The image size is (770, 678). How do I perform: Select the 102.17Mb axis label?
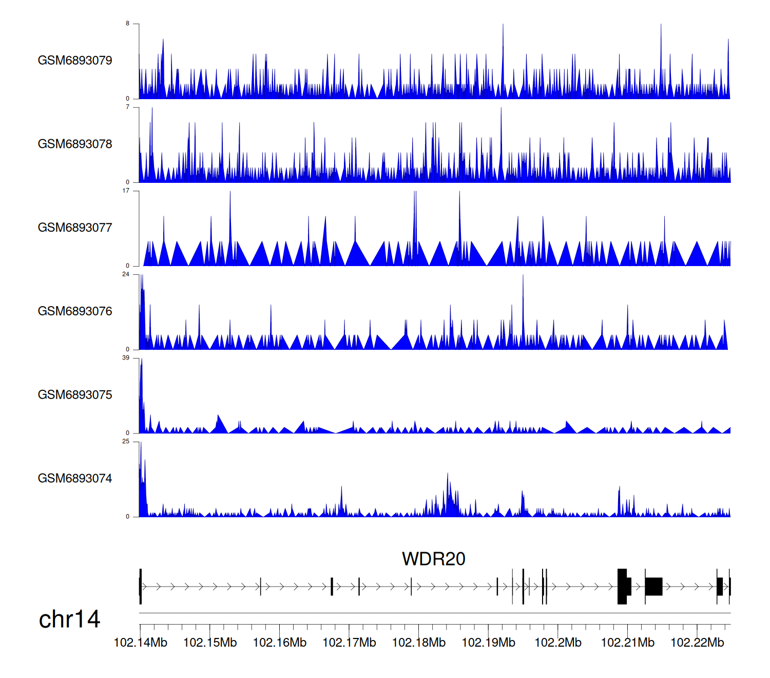pyautogui.click(x=349, y=643)
